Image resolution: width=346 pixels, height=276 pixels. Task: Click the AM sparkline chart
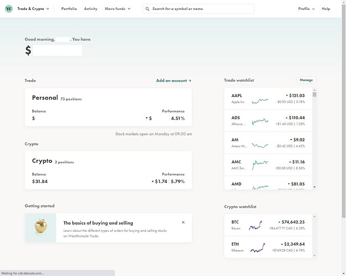[260, 146]
